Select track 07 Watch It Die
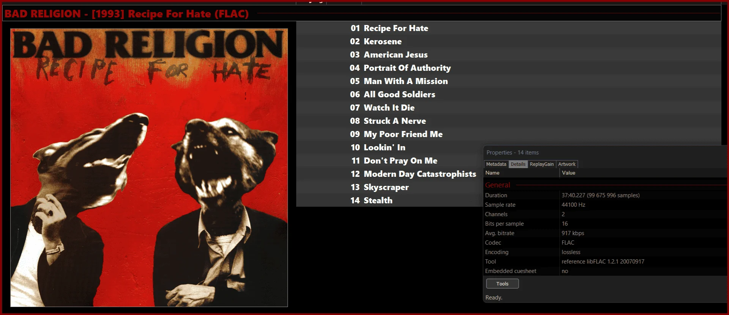This screenshot has height=315, width=729. point(508,108)
